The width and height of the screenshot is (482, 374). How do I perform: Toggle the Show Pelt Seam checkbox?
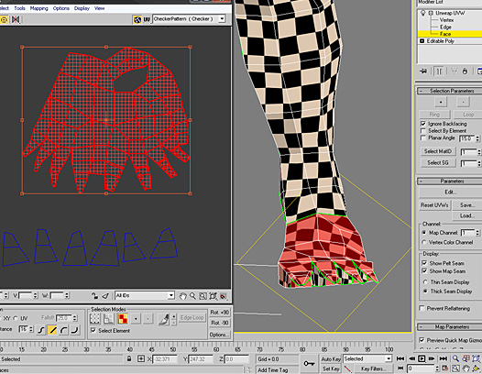coord(424,263)
